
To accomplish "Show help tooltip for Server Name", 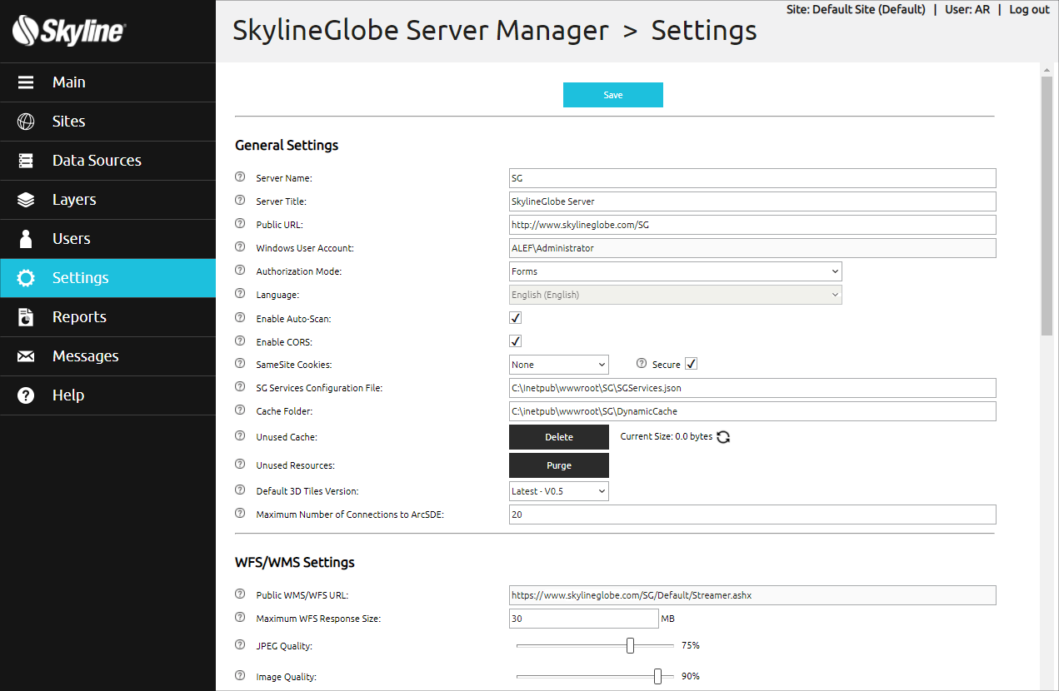I will click(x=240, y=176).
